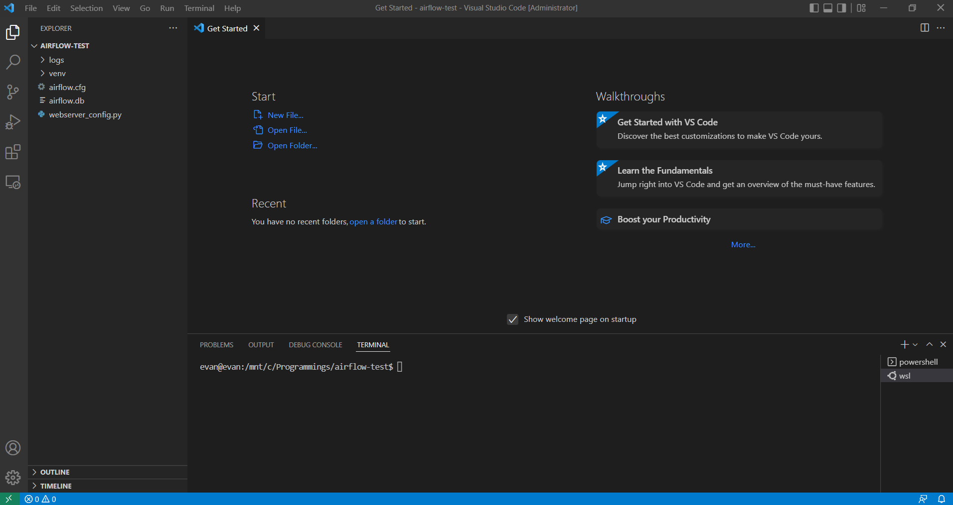Screen dimensions: 953x505
Task: Toggle the Show welcome page on startup checkbox
Action: tap(512, 319)
